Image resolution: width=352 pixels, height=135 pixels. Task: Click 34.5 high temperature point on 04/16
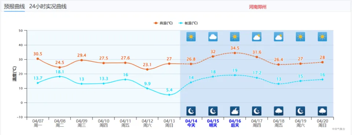point(235,53)
